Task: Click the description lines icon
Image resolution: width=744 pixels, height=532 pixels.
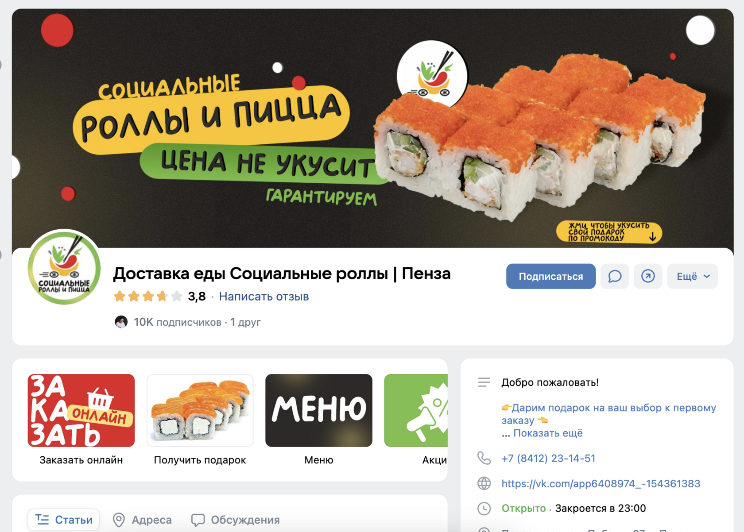Action: pyautogui.click(x=484, y=382)
